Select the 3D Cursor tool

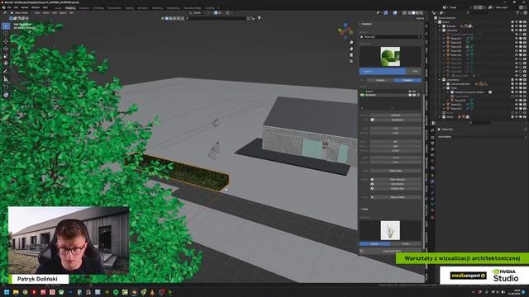pyautogui.click(x=6, y=33)
